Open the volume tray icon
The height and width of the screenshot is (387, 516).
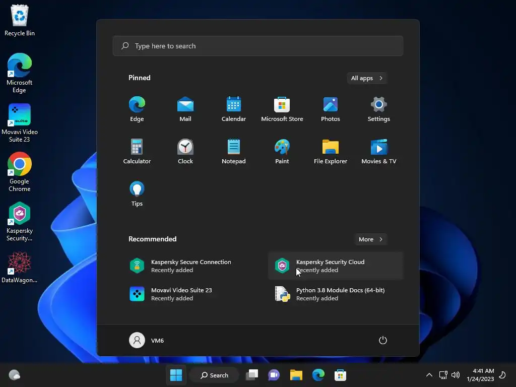(x=456, y=375)
